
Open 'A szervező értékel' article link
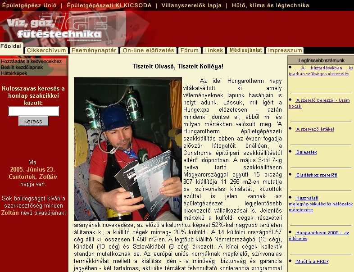[x=315, y=129]
